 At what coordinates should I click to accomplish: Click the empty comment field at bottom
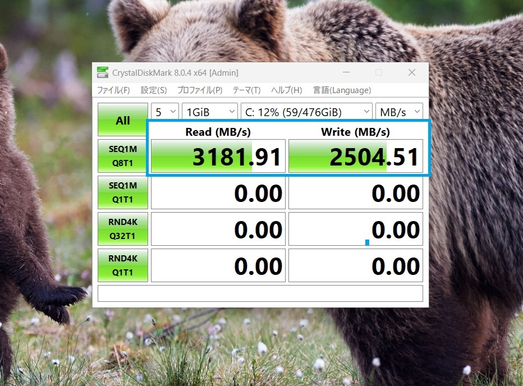[260, 293]
